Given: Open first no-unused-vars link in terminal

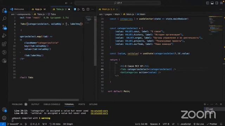Looking at the screenshot, I should click(99, 111).
